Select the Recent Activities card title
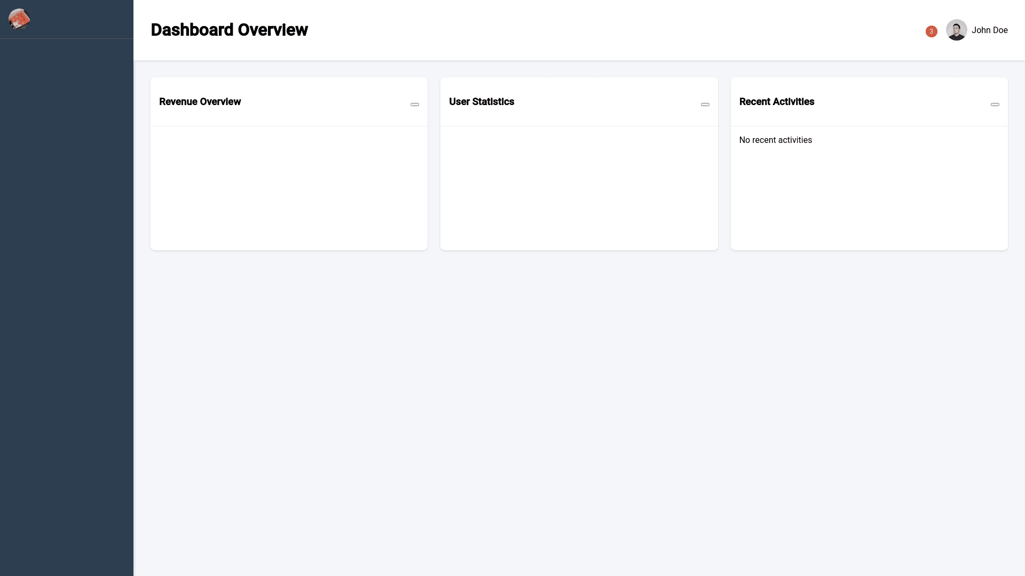 (776, 102)
